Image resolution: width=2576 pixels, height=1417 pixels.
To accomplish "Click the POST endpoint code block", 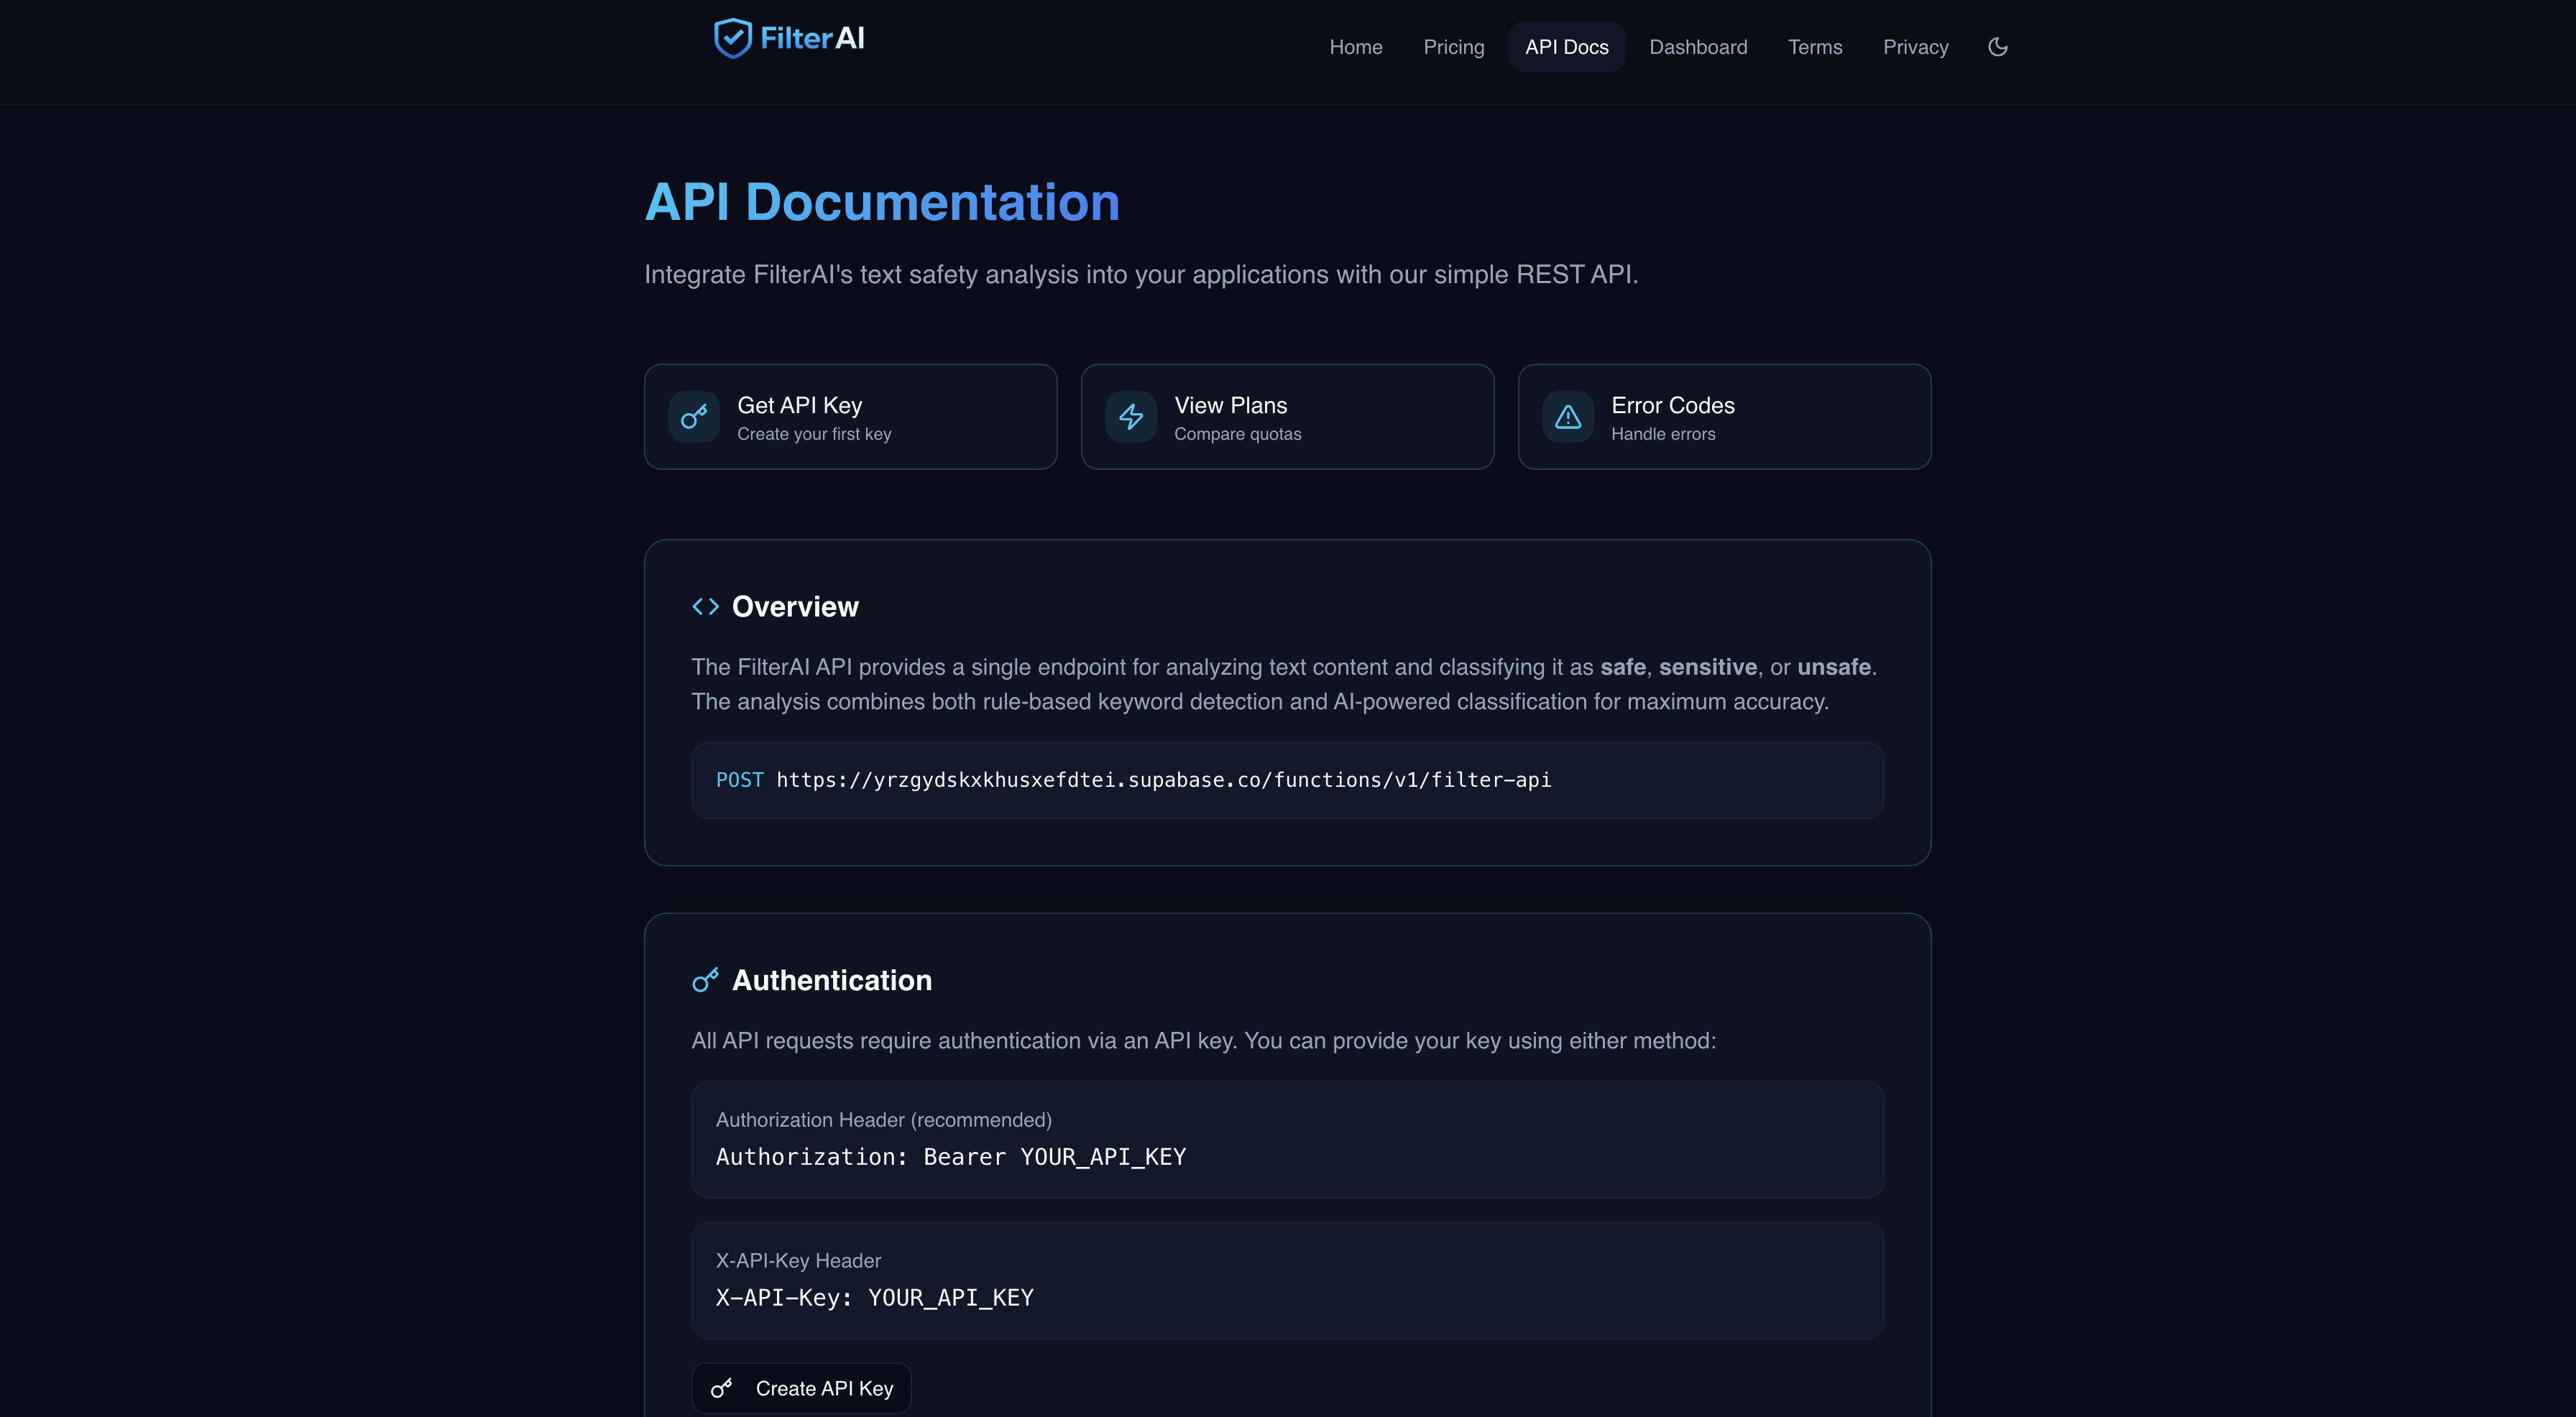I will pos(1287,780).
